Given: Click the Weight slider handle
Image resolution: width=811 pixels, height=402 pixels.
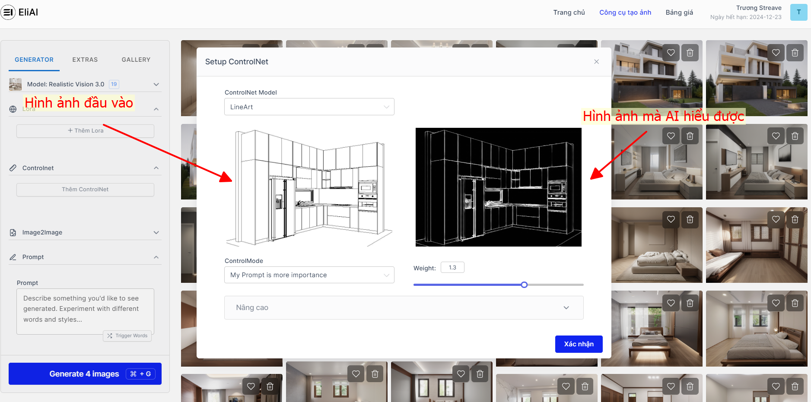Looking at the screenshot, I should pyautogui.click(x=524, y=285).
